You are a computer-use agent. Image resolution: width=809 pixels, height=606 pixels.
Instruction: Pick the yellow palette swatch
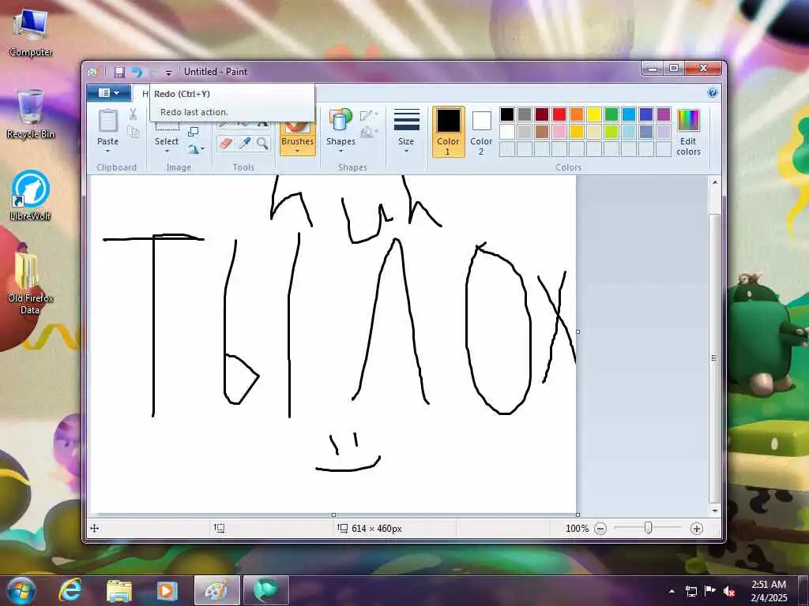click(594, 114)
